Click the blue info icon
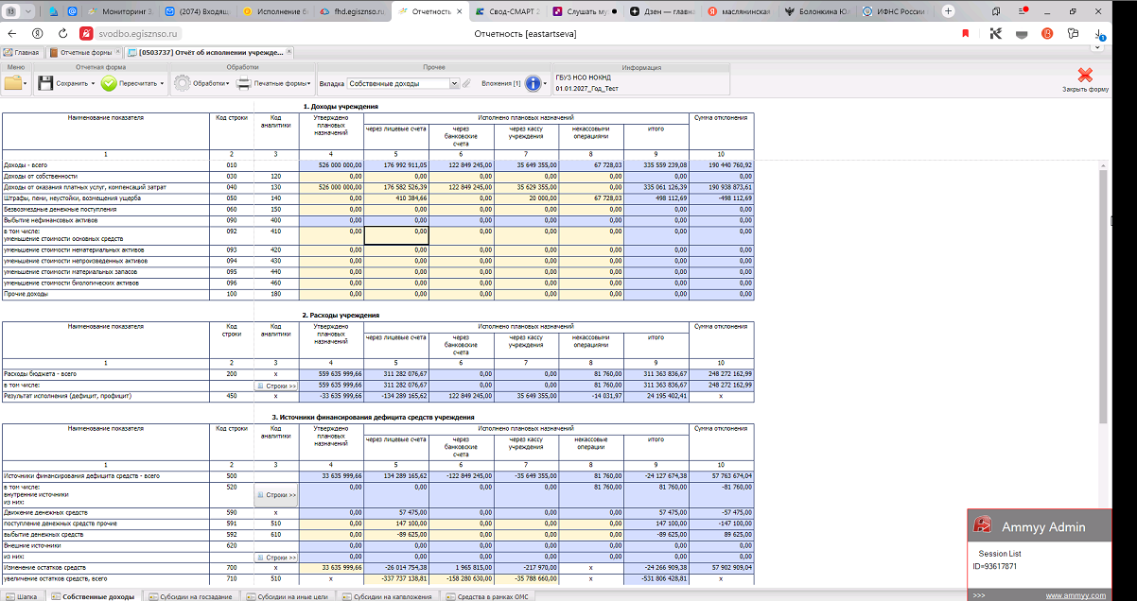The height and width of the screenshot is (601, 1137). click(533, 83)
